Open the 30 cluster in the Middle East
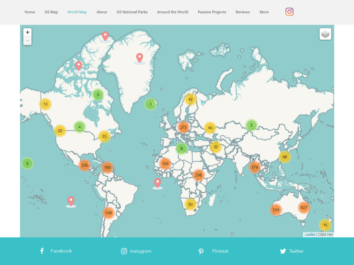This screenshot has width=354, height=265. [216, 147]
